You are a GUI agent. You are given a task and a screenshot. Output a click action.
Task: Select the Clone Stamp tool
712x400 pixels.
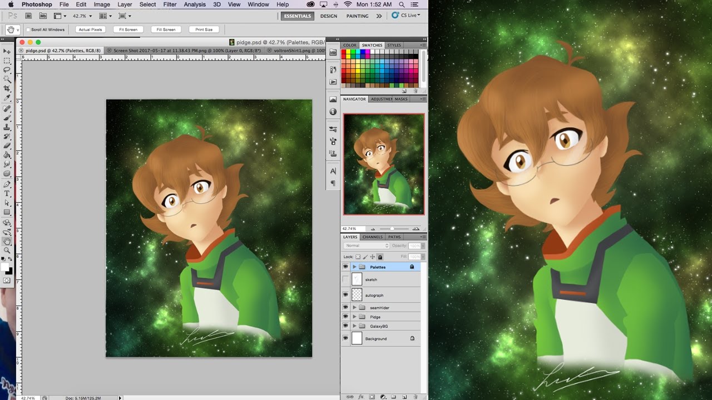pyautogui.click(x=7, y=127)
